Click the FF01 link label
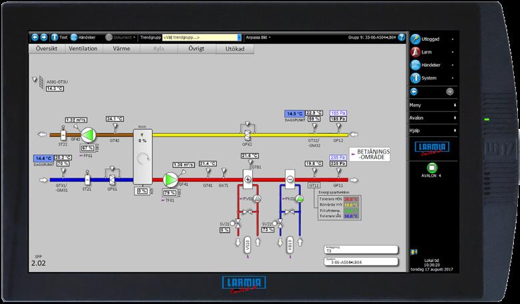Image resolution: width=520 pixels, height=304 pixels. pos(85,156)
